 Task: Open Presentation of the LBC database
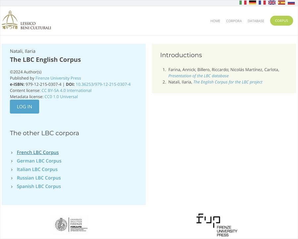[198, 76]
